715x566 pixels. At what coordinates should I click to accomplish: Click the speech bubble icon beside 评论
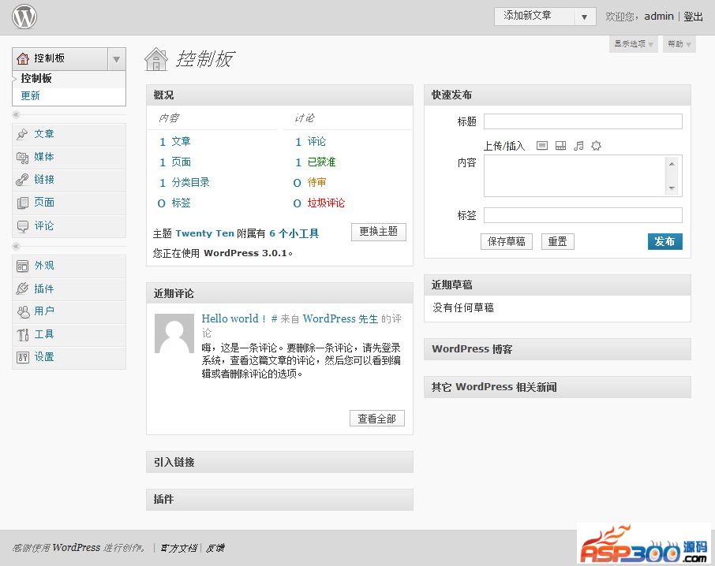[22, 226]
